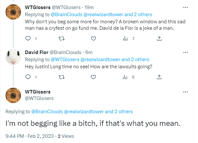Open more options on David Flor's tweet

pos(185,52)
